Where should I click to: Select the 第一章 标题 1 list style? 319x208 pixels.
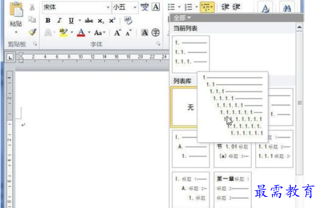(233, 190)
